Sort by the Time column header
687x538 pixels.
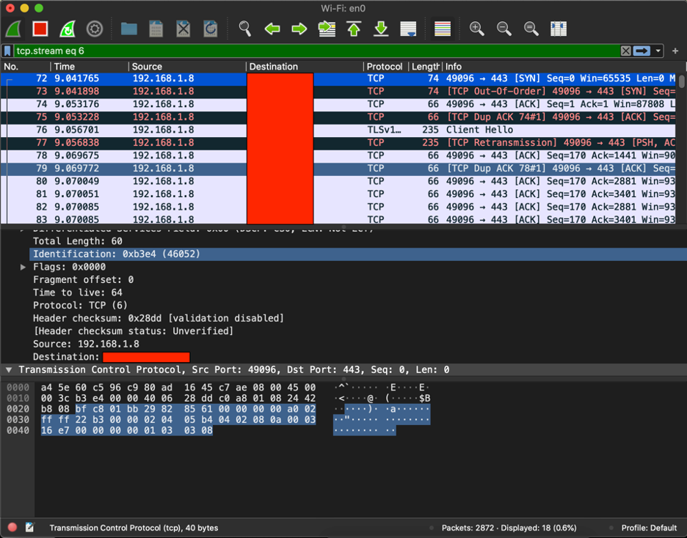coord(90,67)
